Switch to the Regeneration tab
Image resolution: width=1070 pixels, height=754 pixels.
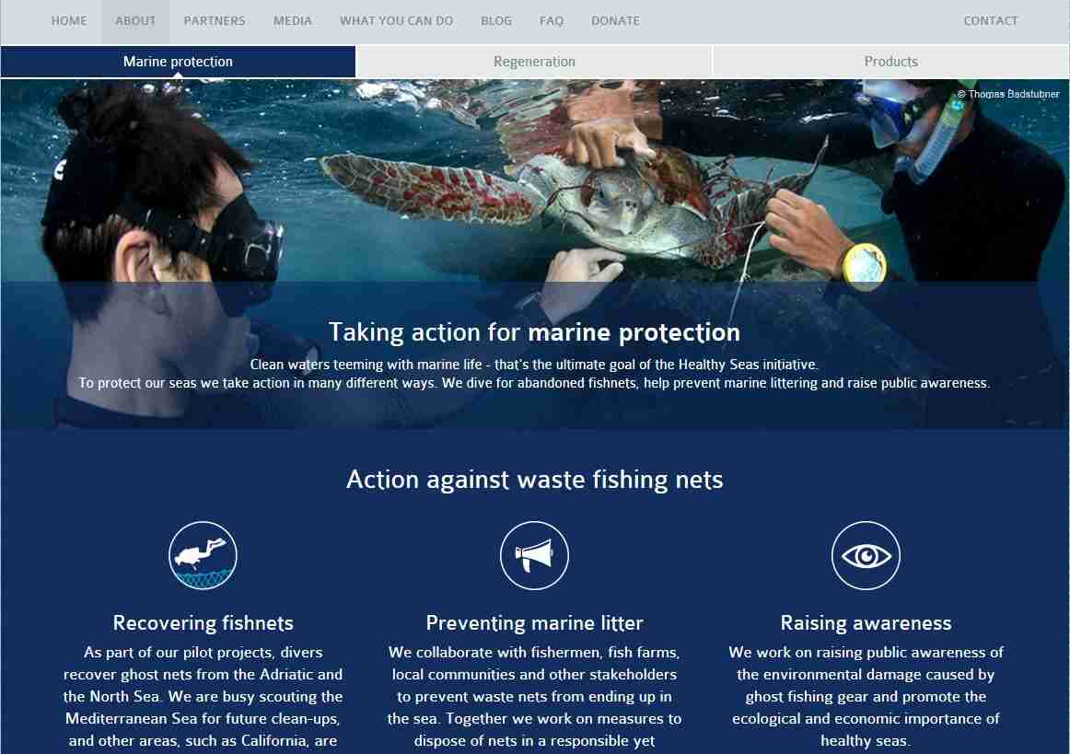coord(534,62)
